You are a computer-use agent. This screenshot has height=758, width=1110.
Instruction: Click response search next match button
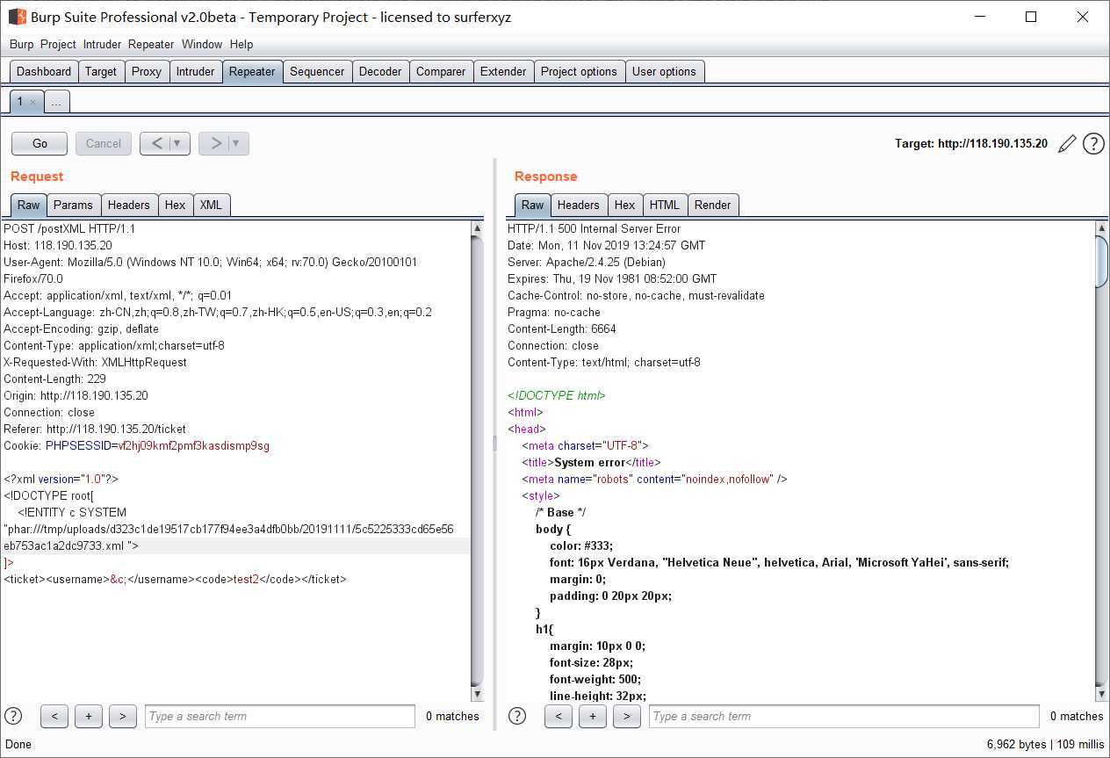pyautogui.click(x=627, y=716)
